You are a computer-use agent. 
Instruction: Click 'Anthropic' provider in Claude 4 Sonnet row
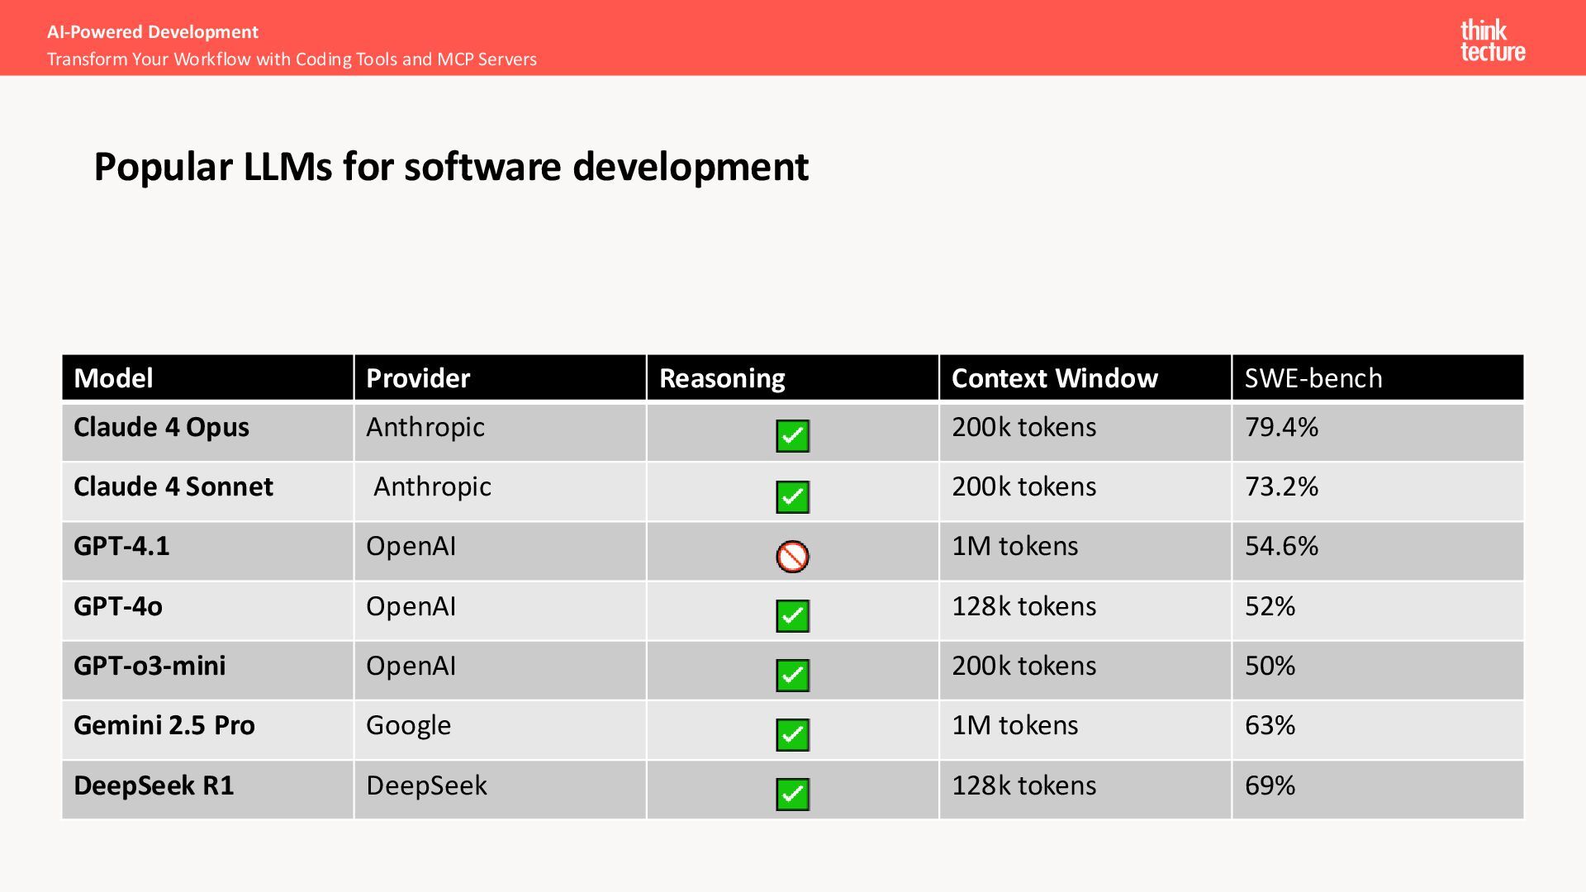click(x=433, y=486)
